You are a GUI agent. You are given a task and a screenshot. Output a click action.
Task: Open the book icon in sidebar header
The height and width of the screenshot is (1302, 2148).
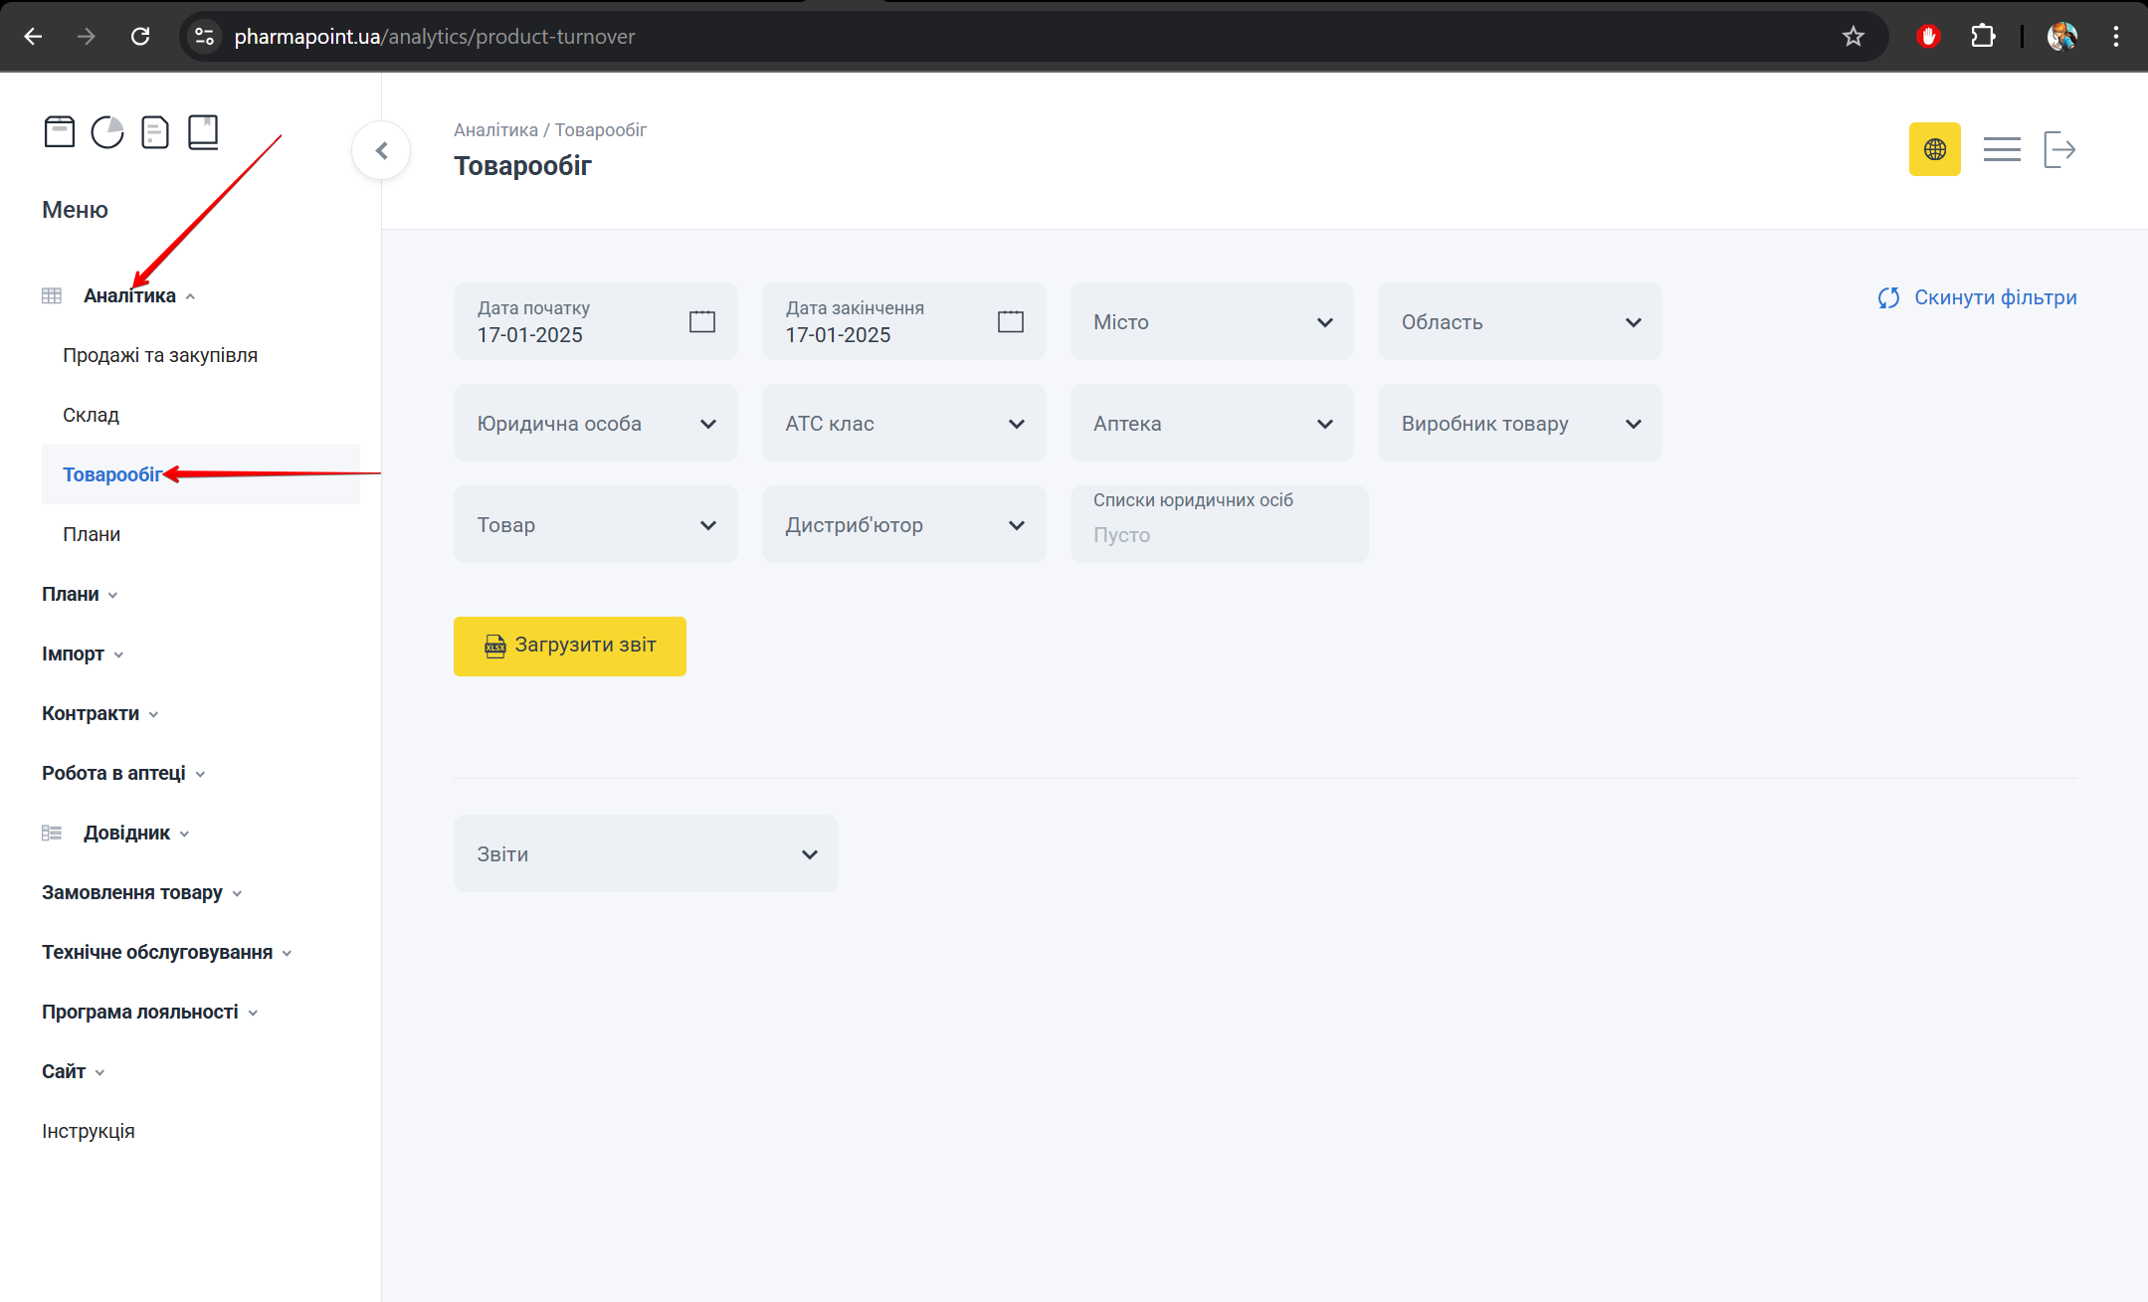[x=203, y=131]
